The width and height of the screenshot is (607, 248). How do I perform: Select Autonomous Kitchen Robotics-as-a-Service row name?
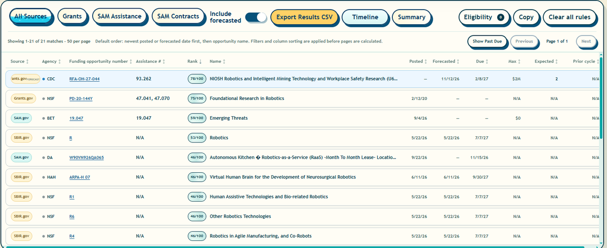click(303, 158)
